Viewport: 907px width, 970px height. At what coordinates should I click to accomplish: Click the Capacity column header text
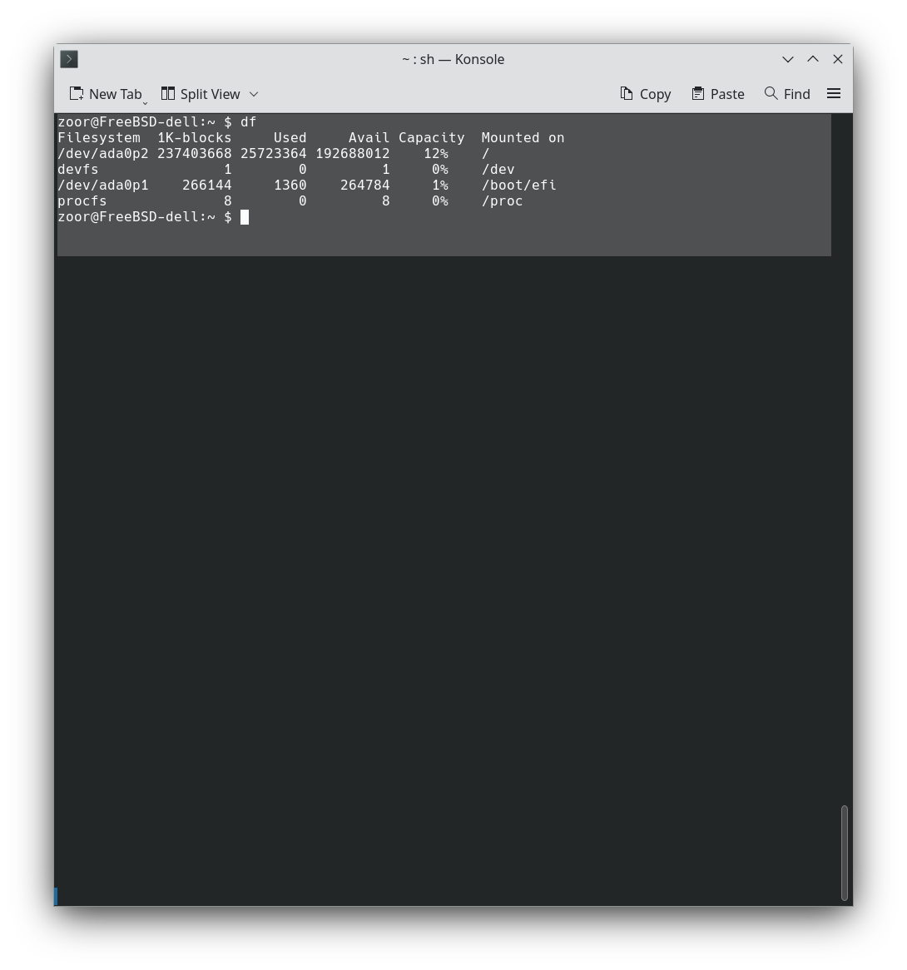pyautogui.click(x=431, y=138)
